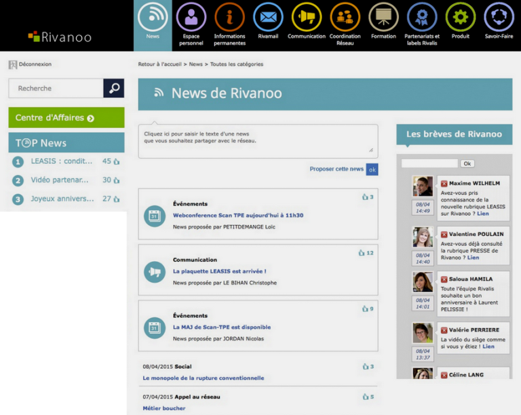Click calendar icon beside MAJ Scan-TPE
521x415 pixels.
155,328
